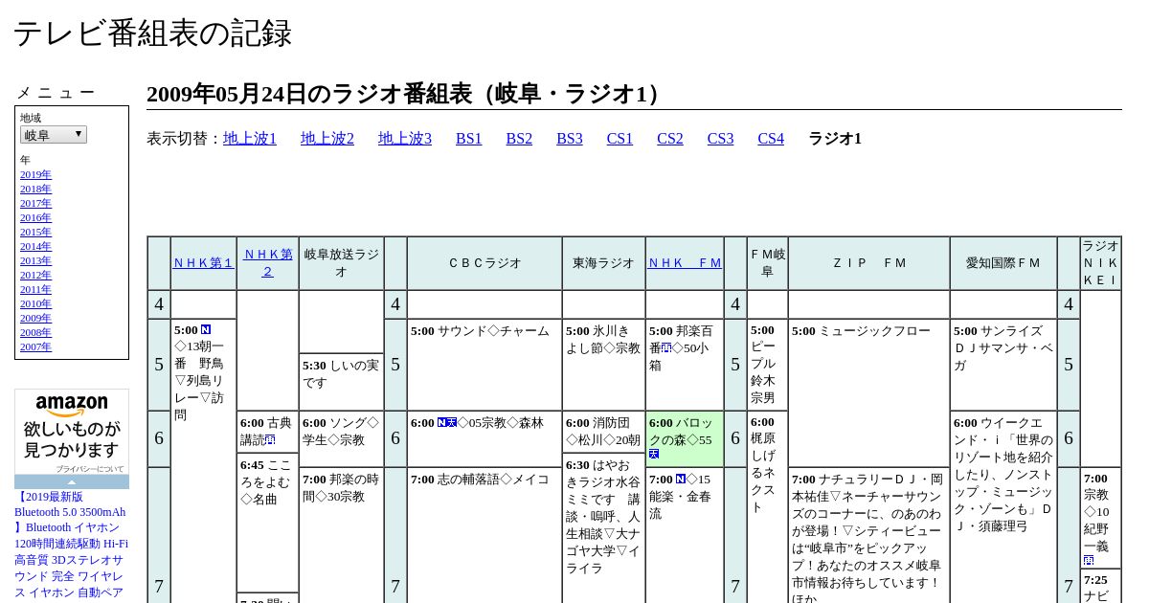The width and height of the screenshot is (1149, 603).
Task: Click the 再 rerun icon in 古典講読
Action: (271, 440)
